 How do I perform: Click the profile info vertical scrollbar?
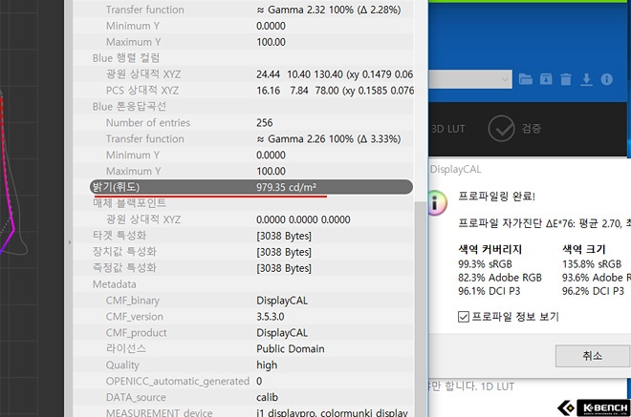[x=421, y=307]
